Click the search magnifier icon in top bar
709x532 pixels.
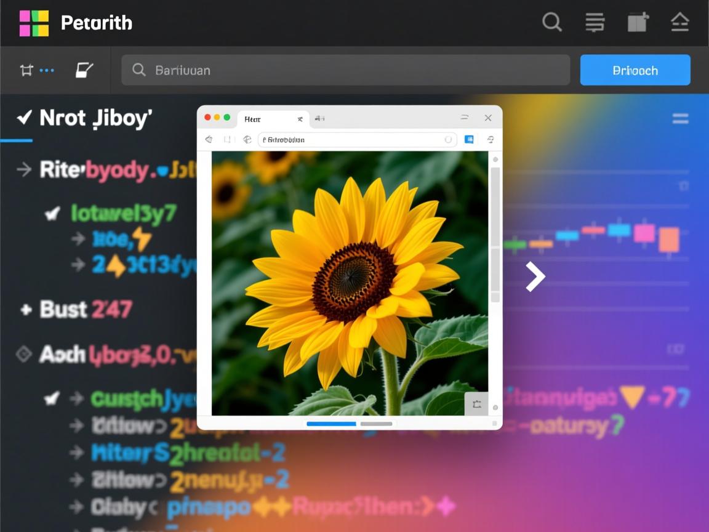551,23
